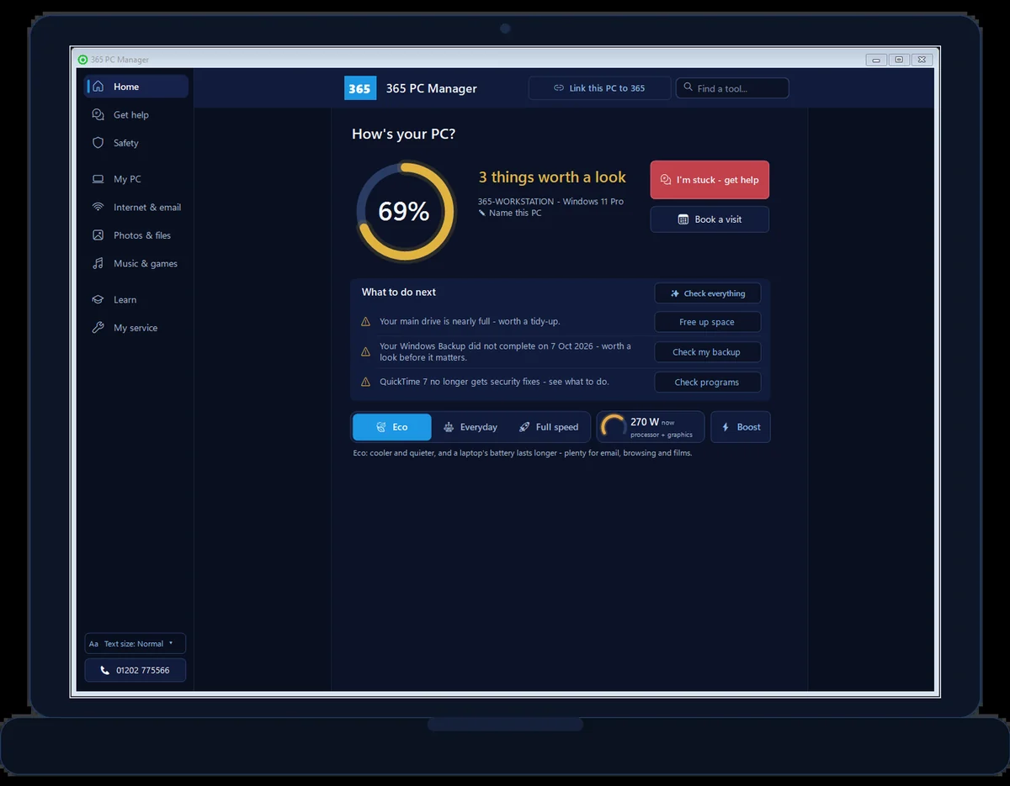Click the calendar icon on Book a visit
The width and height of the screenshot is (1010, 786).
tap(683, 219)
